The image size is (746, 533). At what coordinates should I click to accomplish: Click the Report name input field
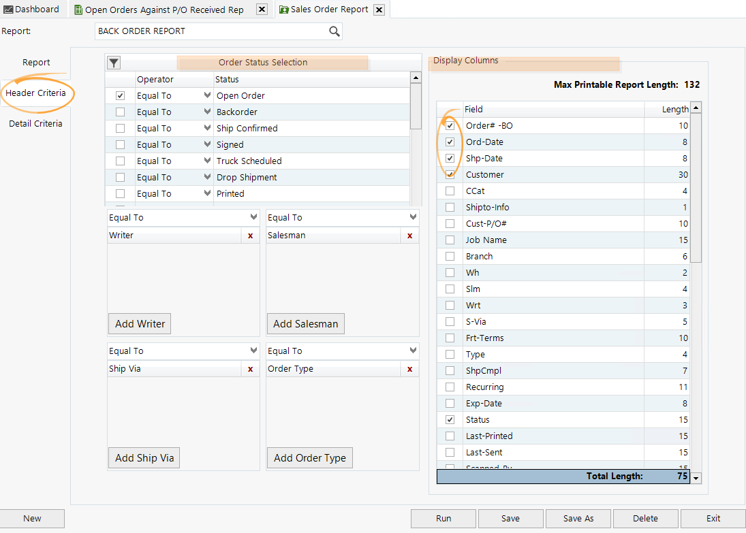[211, 31]
